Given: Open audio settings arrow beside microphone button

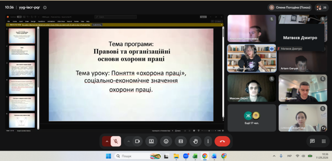Looking at the screenshot, I should [107, 141].
